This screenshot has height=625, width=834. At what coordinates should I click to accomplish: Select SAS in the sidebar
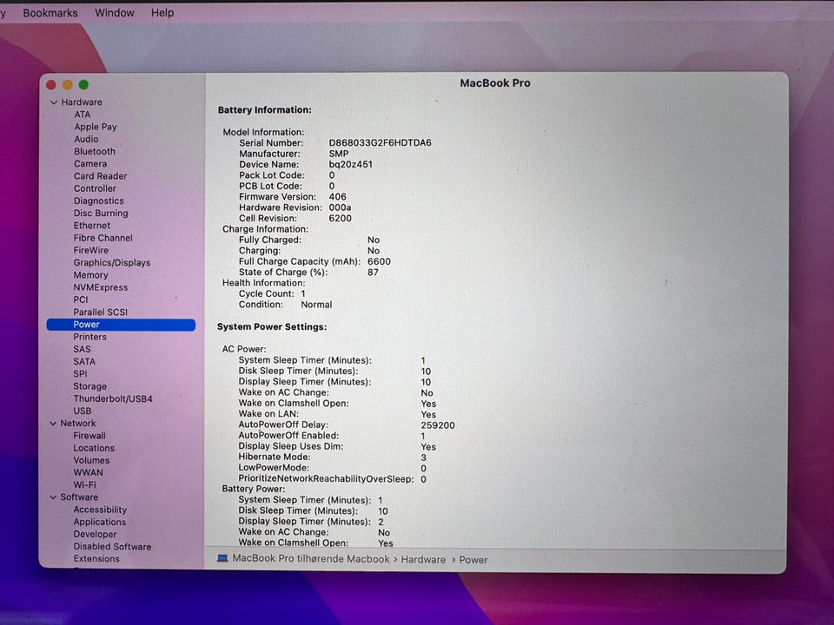pos(82,349)
